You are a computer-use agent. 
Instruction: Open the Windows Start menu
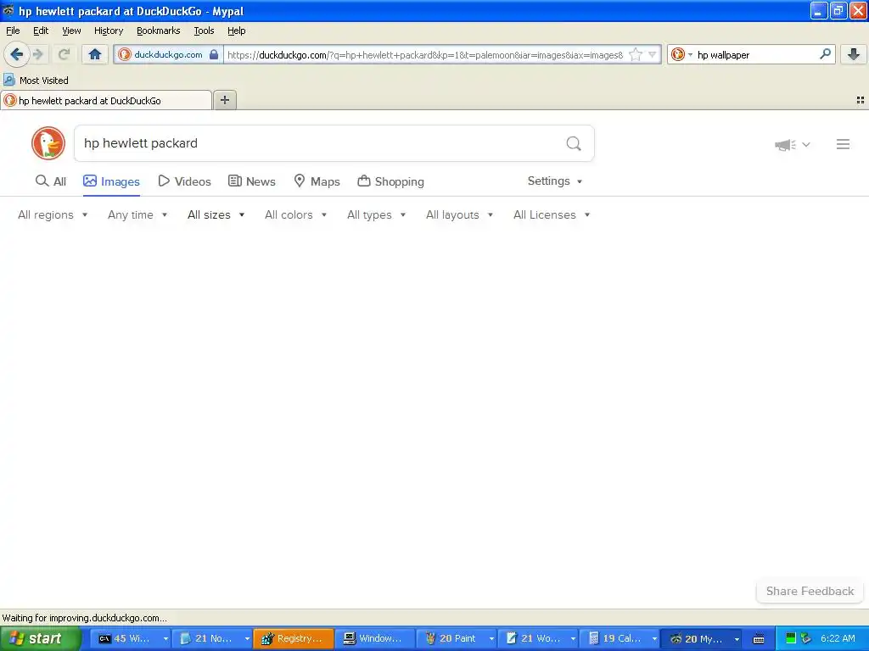[x=41, y=638]
